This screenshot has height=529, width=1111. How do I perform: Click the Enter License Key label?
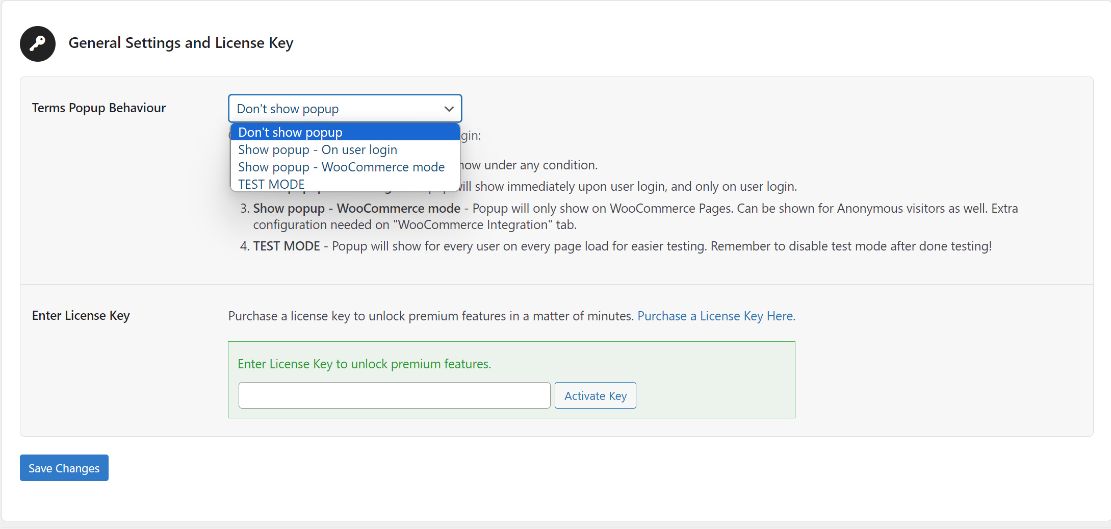(x=81, y=316)
